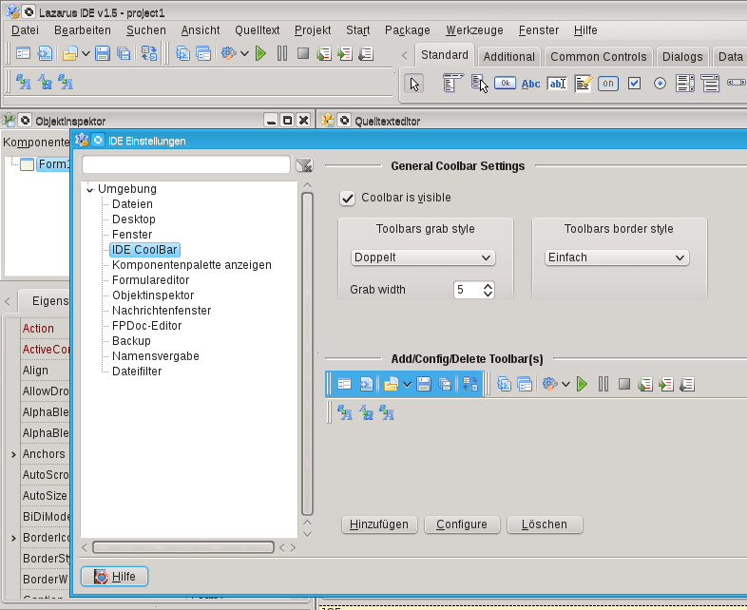747x610 pixels.
Task: Select the TRadioButton component in the palette
Action: click(x=660, y=84)
